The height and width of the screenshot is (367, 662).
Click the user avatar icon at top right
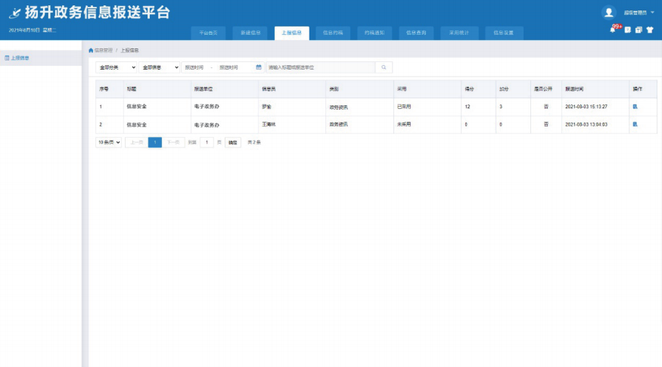608,12
